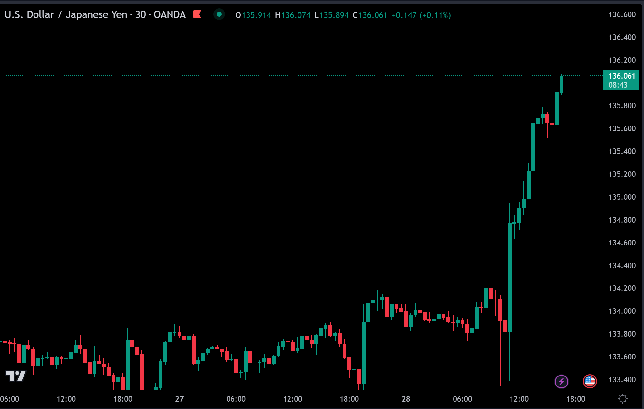Click the 134.000 price axis label
The width and height of the screenshot is (644, 409).
622,311
